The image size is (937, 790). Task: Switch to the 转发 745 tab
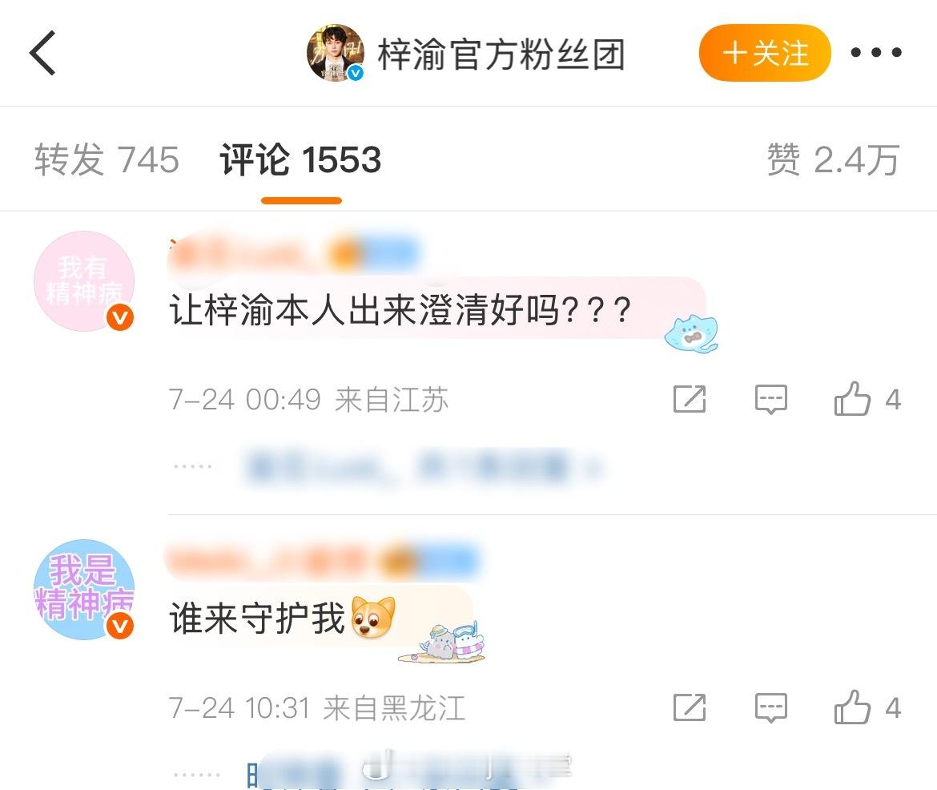[x=107, y=159]
